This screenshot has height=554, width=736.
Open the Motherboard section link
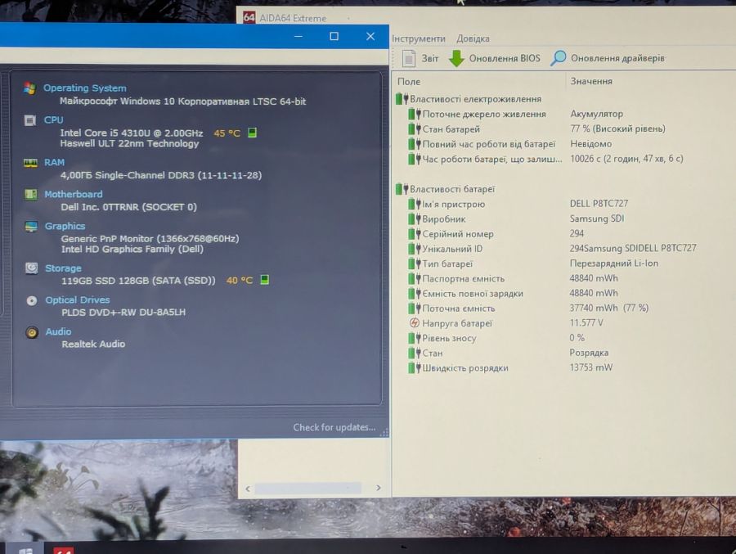[74, 194]
